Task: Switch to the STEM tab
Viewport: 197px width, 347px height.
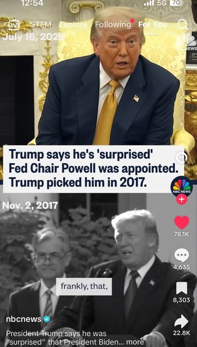Action: coord(40,25)
